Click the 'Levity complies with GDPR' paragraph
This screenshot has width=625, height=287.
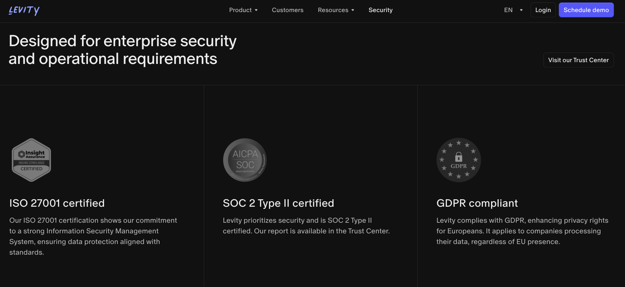(522, 231)
